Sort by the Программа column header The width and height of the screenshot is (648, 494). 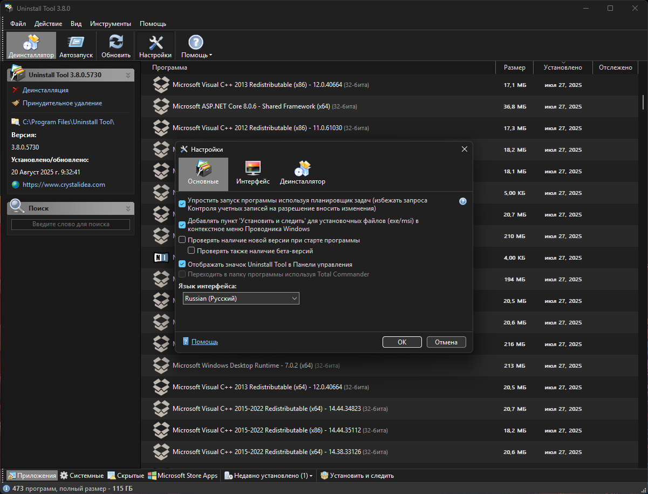169,67
